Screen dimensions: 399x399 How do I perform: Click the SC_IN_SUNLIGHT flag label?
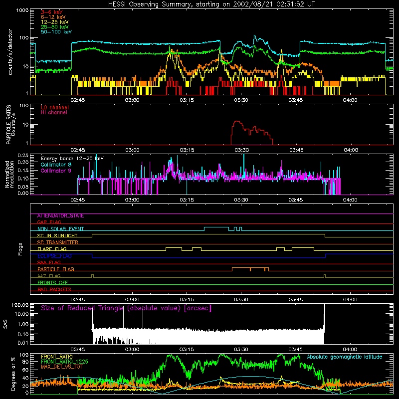click(x=57, y=235)
